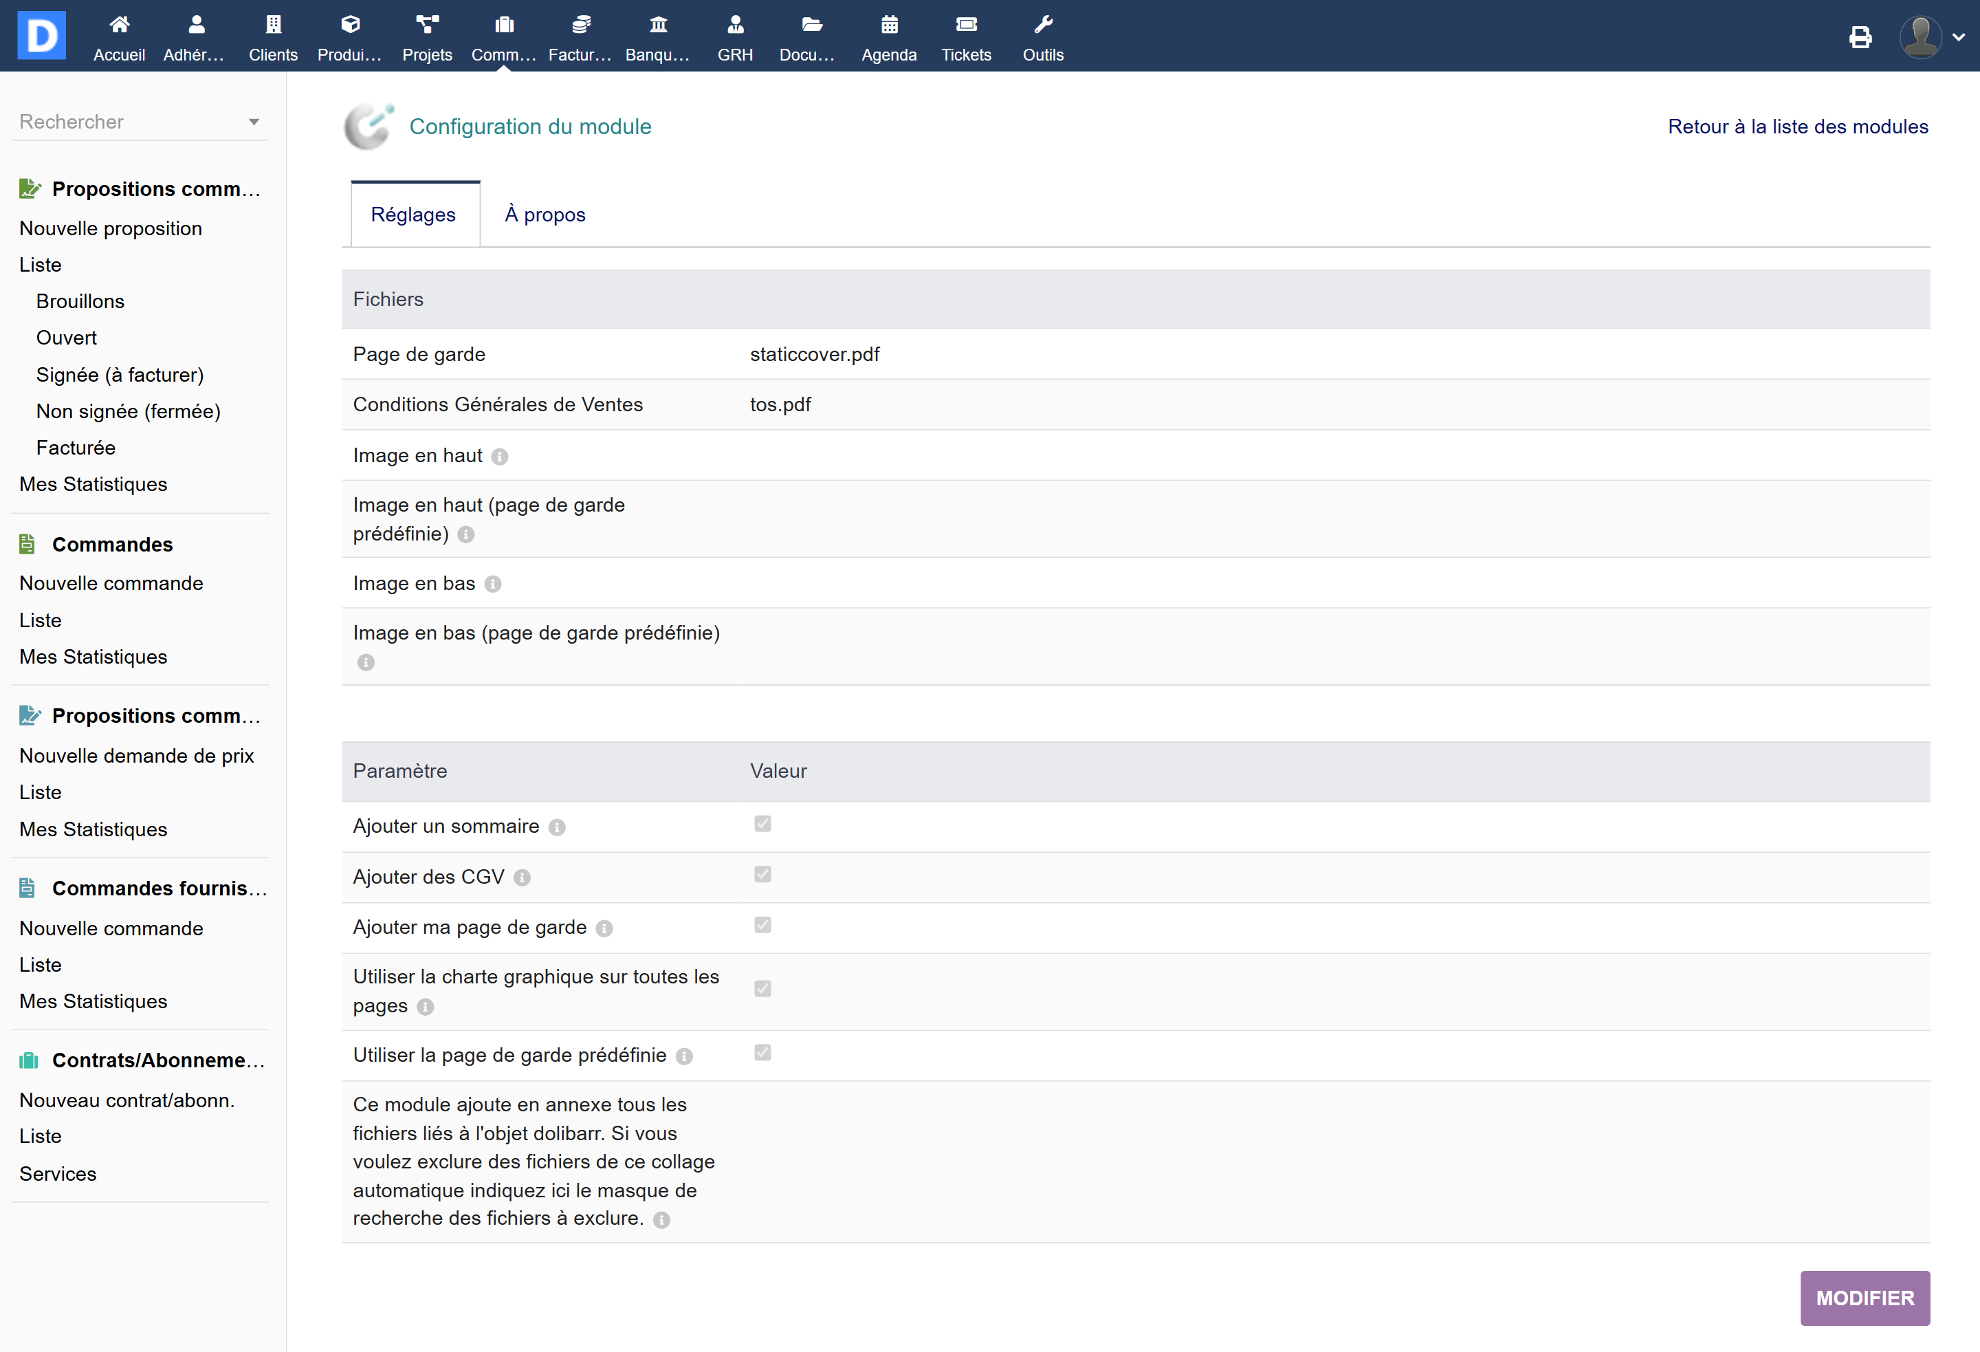1980x1352 pixels.
Task: Open the Accueil home icon
Action: pos(119,25)
